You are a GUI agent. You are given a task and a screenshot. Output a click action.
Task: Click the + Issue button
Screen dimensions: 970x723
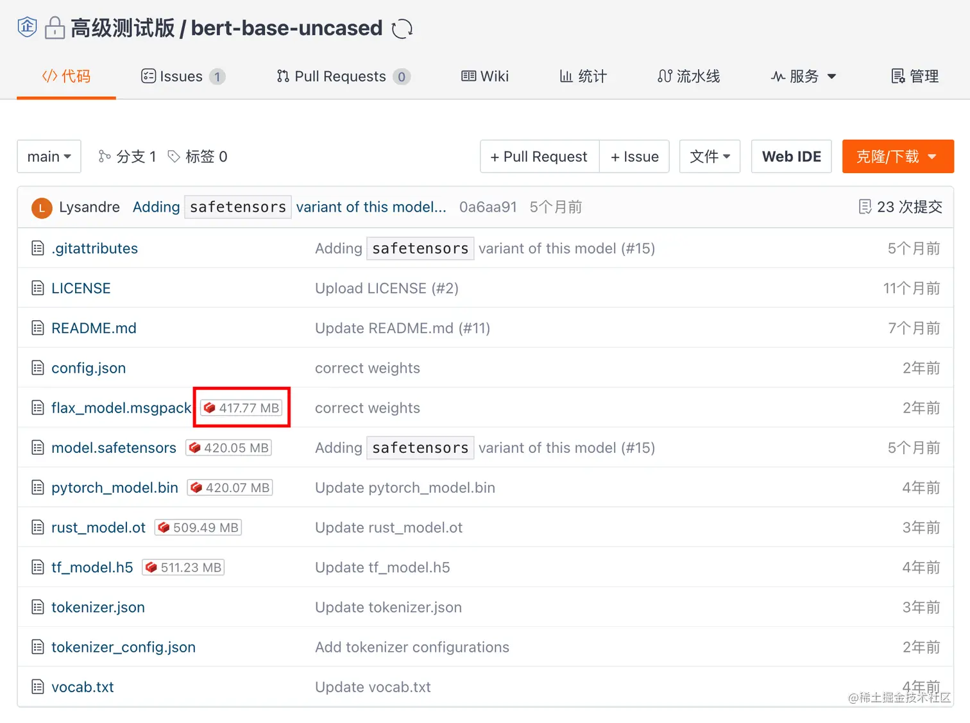634,157
